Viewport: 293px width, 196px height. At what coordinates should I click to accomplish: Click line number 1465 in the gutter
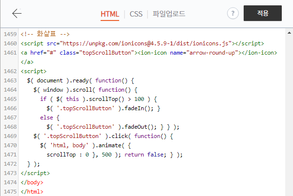point(10,99)
